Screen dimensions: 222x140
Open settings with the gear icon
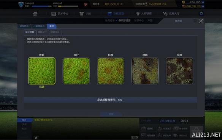(x=201, y=14)
